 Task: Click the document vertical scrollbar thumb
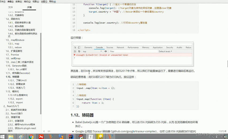tap(227, 64)
